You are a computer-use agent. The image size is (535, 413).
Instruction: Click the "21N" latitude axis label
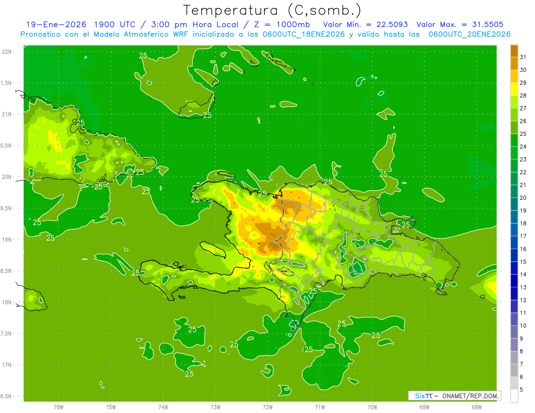7,114
